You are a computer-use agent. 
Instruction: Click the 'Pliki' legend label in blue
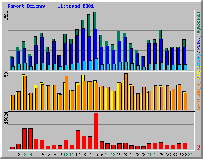pos(199,44)
